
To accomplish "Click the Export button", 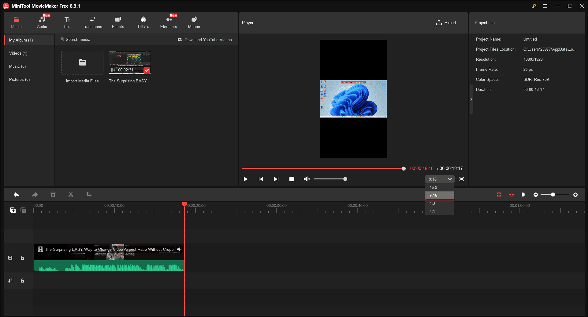I will coord(446,23).
